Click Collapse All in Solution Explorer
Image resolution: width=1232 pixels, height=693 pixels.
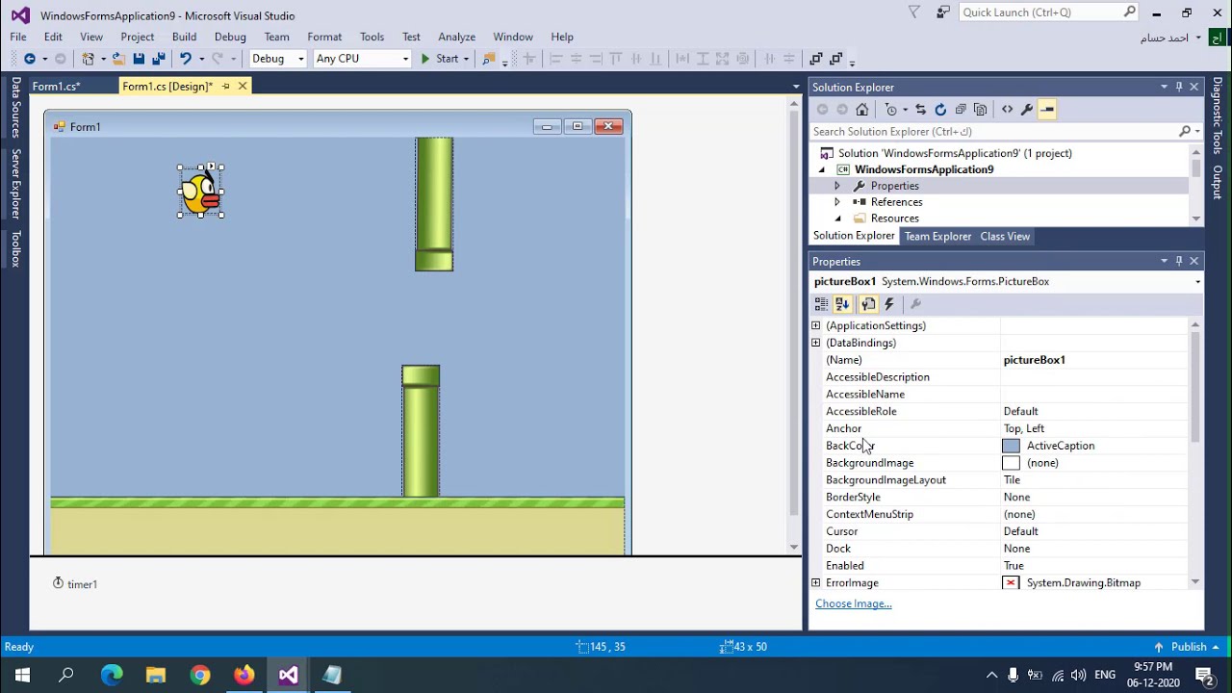pos(961,110)
